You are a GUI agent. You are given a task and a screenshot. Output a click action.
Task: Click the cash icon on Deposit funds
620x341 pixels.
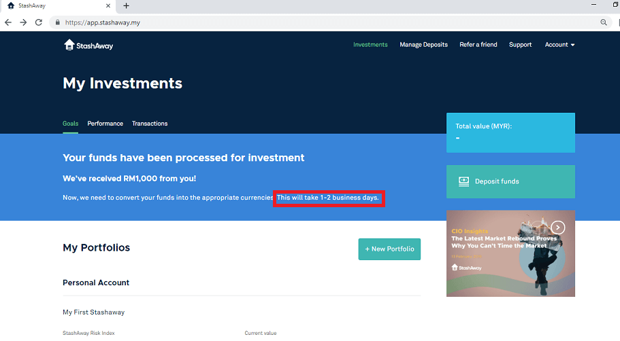click(464, 181)
